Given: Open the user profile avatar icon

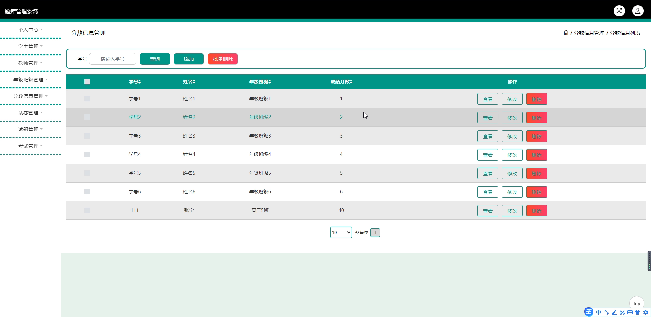Looking at the screenshot, I should pos(638,11).
